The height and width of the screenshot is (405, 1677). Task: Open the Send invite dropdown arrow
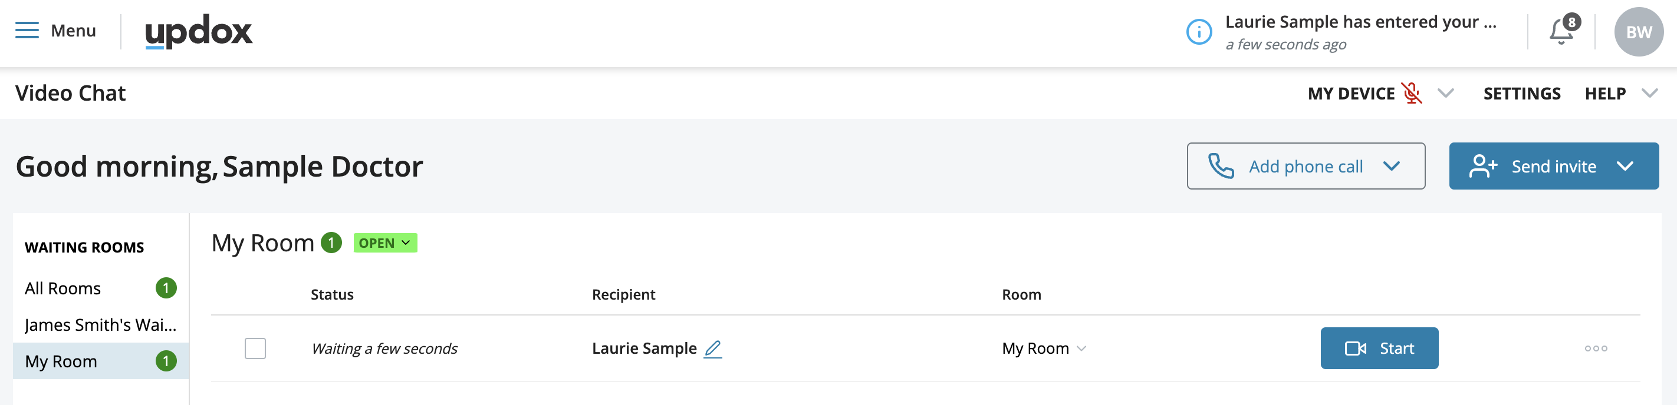1625,167
